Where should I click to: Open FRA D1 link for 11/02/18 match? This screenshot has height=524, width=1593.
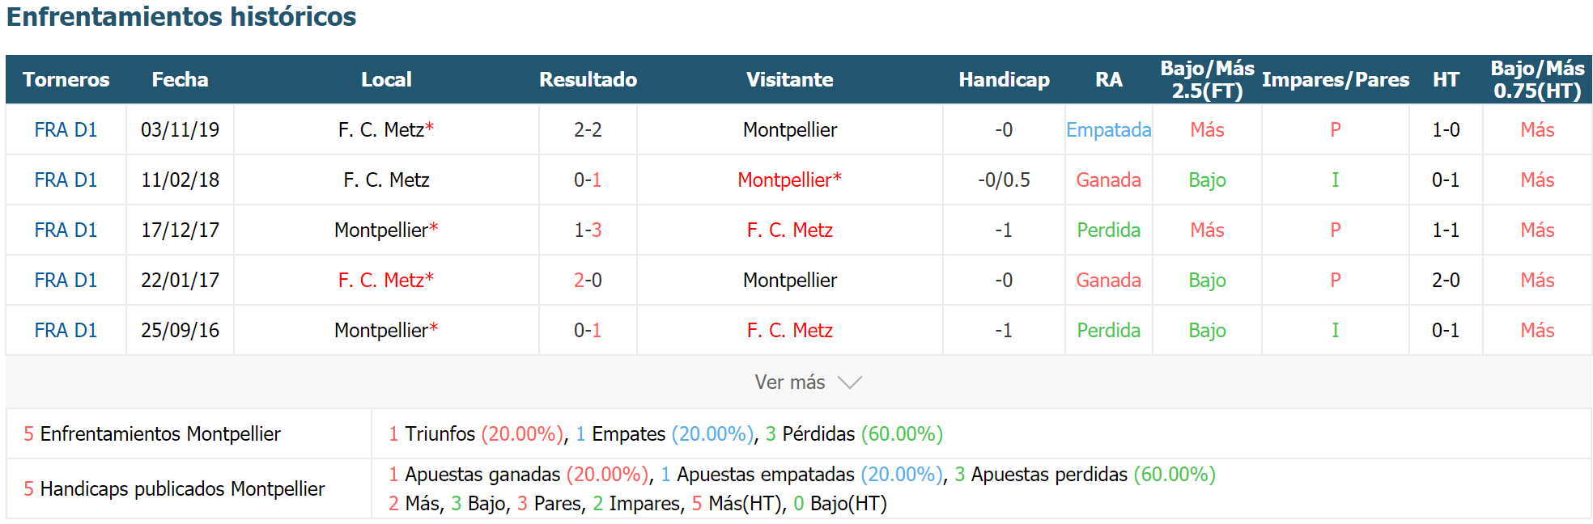(x=66, y=180)
